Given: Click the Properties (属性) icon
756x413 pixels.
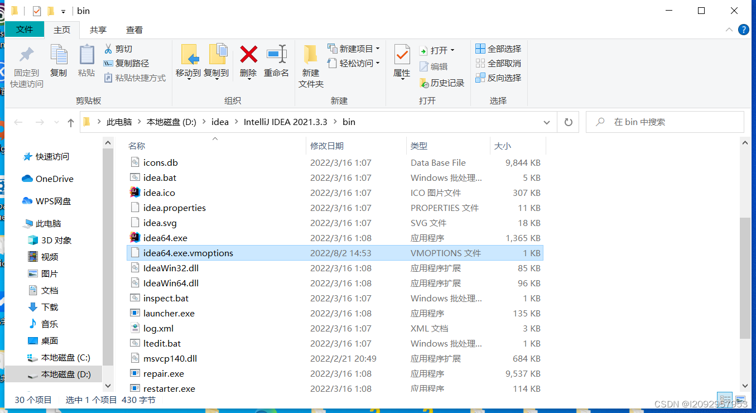Looking at the screenshot, I should click(x=402, y=55).
